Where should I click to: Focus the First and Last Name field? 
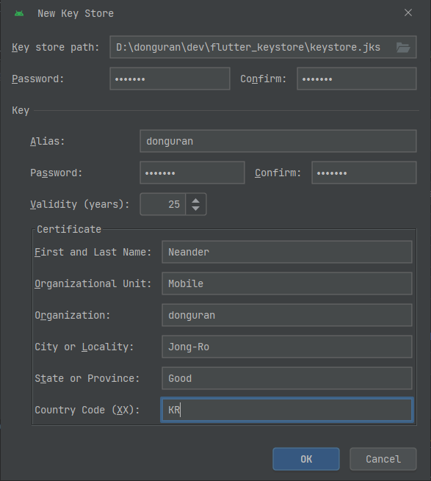pos(287,252)
